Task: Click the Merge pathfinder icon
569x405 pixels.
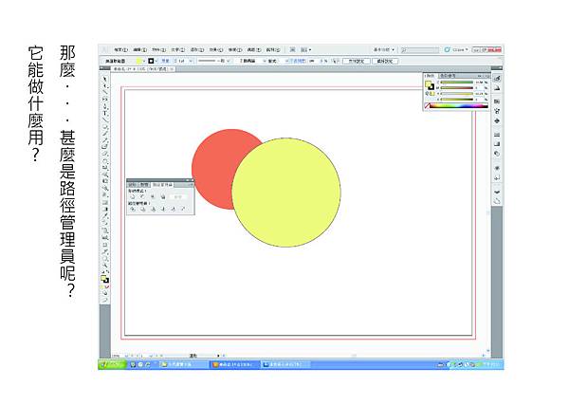Action: [153, 209]
